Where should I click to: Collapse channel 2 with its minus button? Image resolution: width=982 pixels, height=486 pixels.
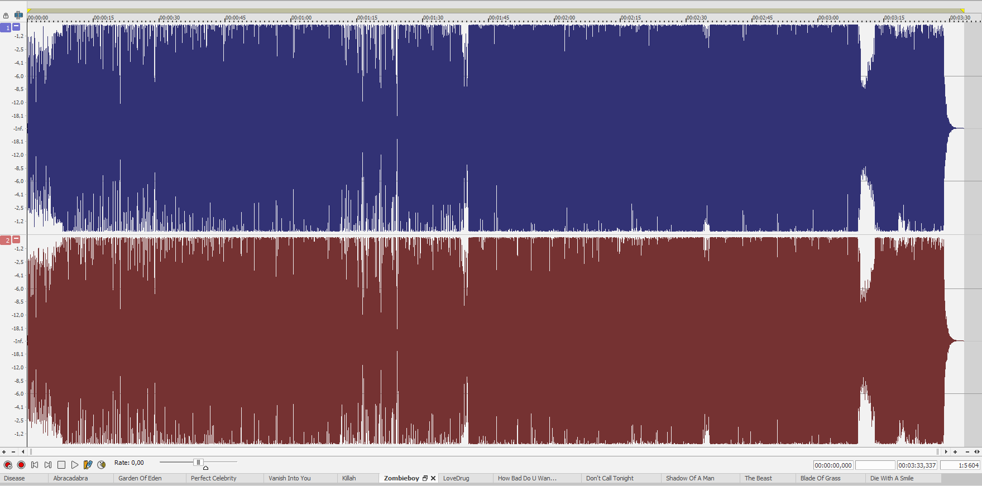point(16,239)
